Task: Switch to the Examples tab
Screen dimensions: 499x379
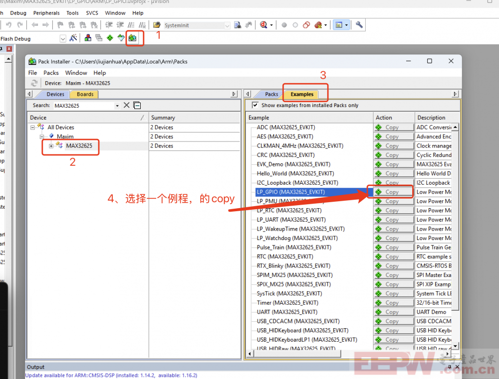Action: tap(302, 94)
